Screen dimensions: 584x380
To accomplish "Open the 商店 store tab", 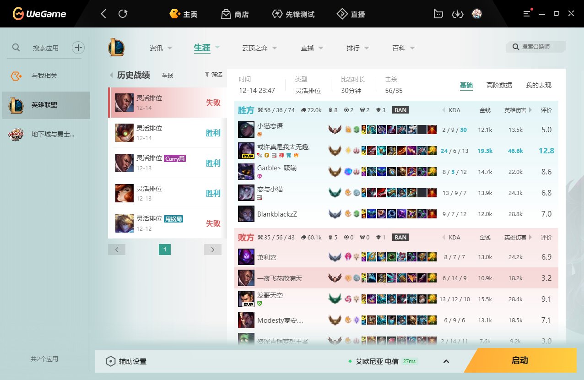I will (235, 14).
